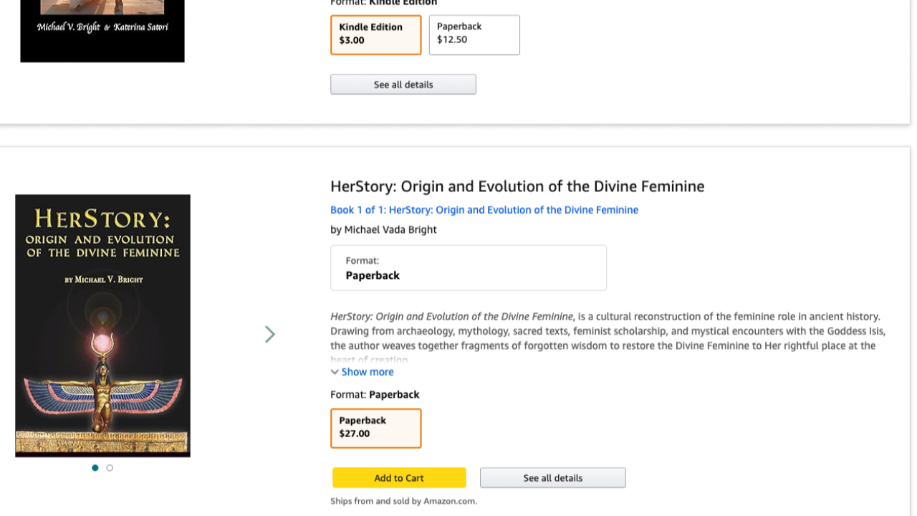Choose the Paperback $12.50 format option
The height and width of the screenshot is (516, 917).
tap(474, 34)
